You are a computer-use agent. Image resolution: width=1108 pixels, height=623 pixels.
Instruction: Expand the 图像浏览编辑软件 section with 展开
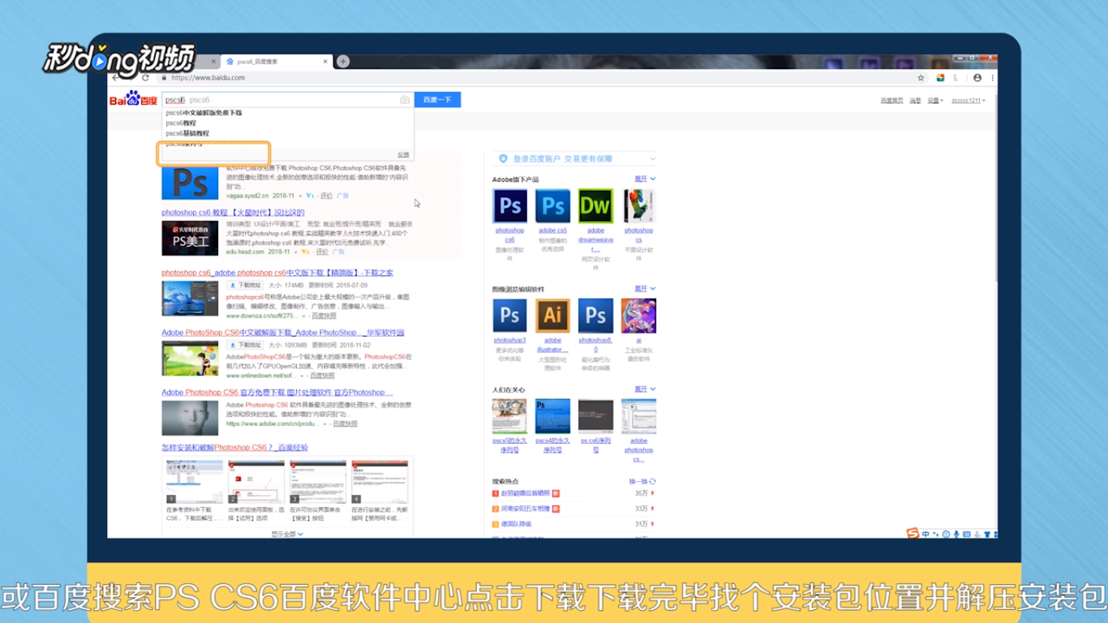[645, 289]
